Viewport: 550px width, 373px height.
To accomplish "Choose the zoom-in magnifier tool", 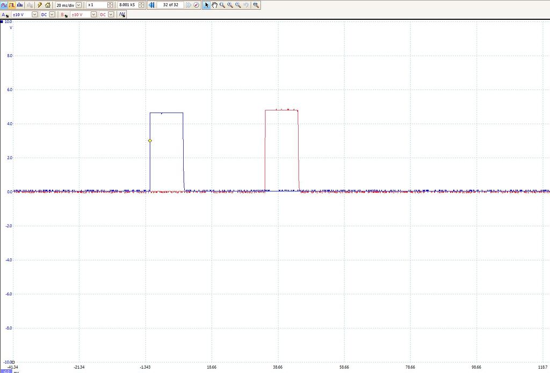I will tap(230, 5).
